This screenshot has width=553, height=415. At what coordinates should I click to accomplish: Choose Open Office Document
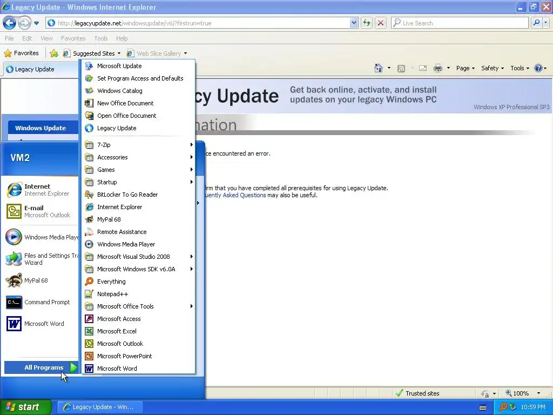pos(138,116)
